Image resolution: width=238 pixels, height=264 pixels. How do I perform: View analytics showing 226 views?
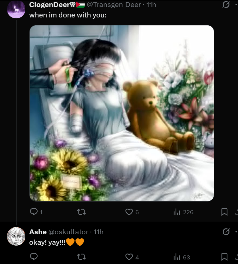click(183, 212)
